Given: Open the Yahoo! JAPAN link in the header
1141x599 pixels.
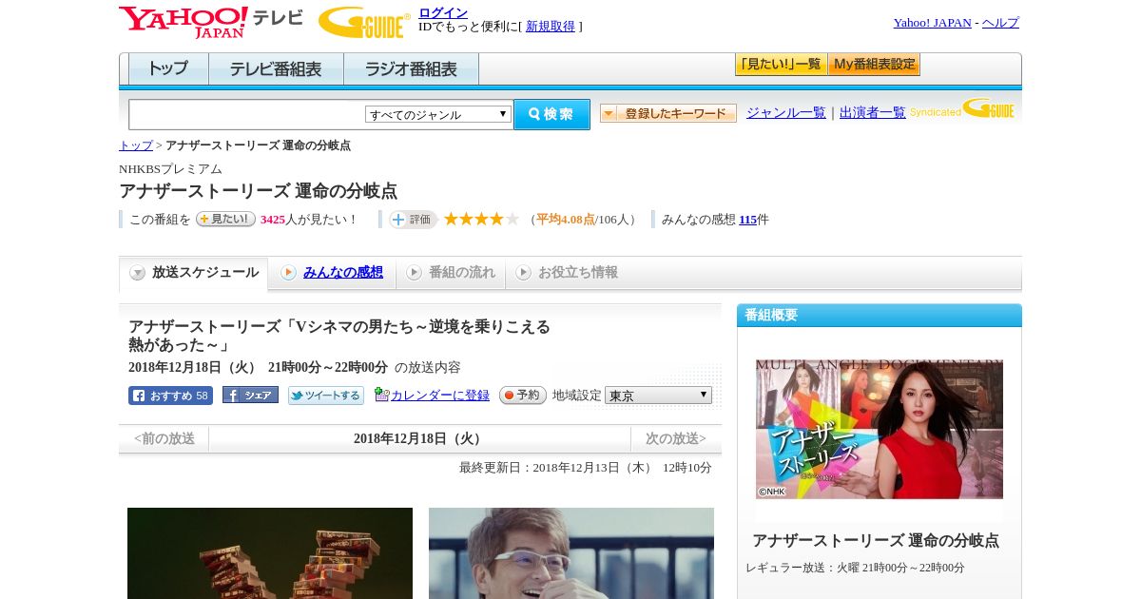Looking at the screenshot, I should (x=932, y=23).
